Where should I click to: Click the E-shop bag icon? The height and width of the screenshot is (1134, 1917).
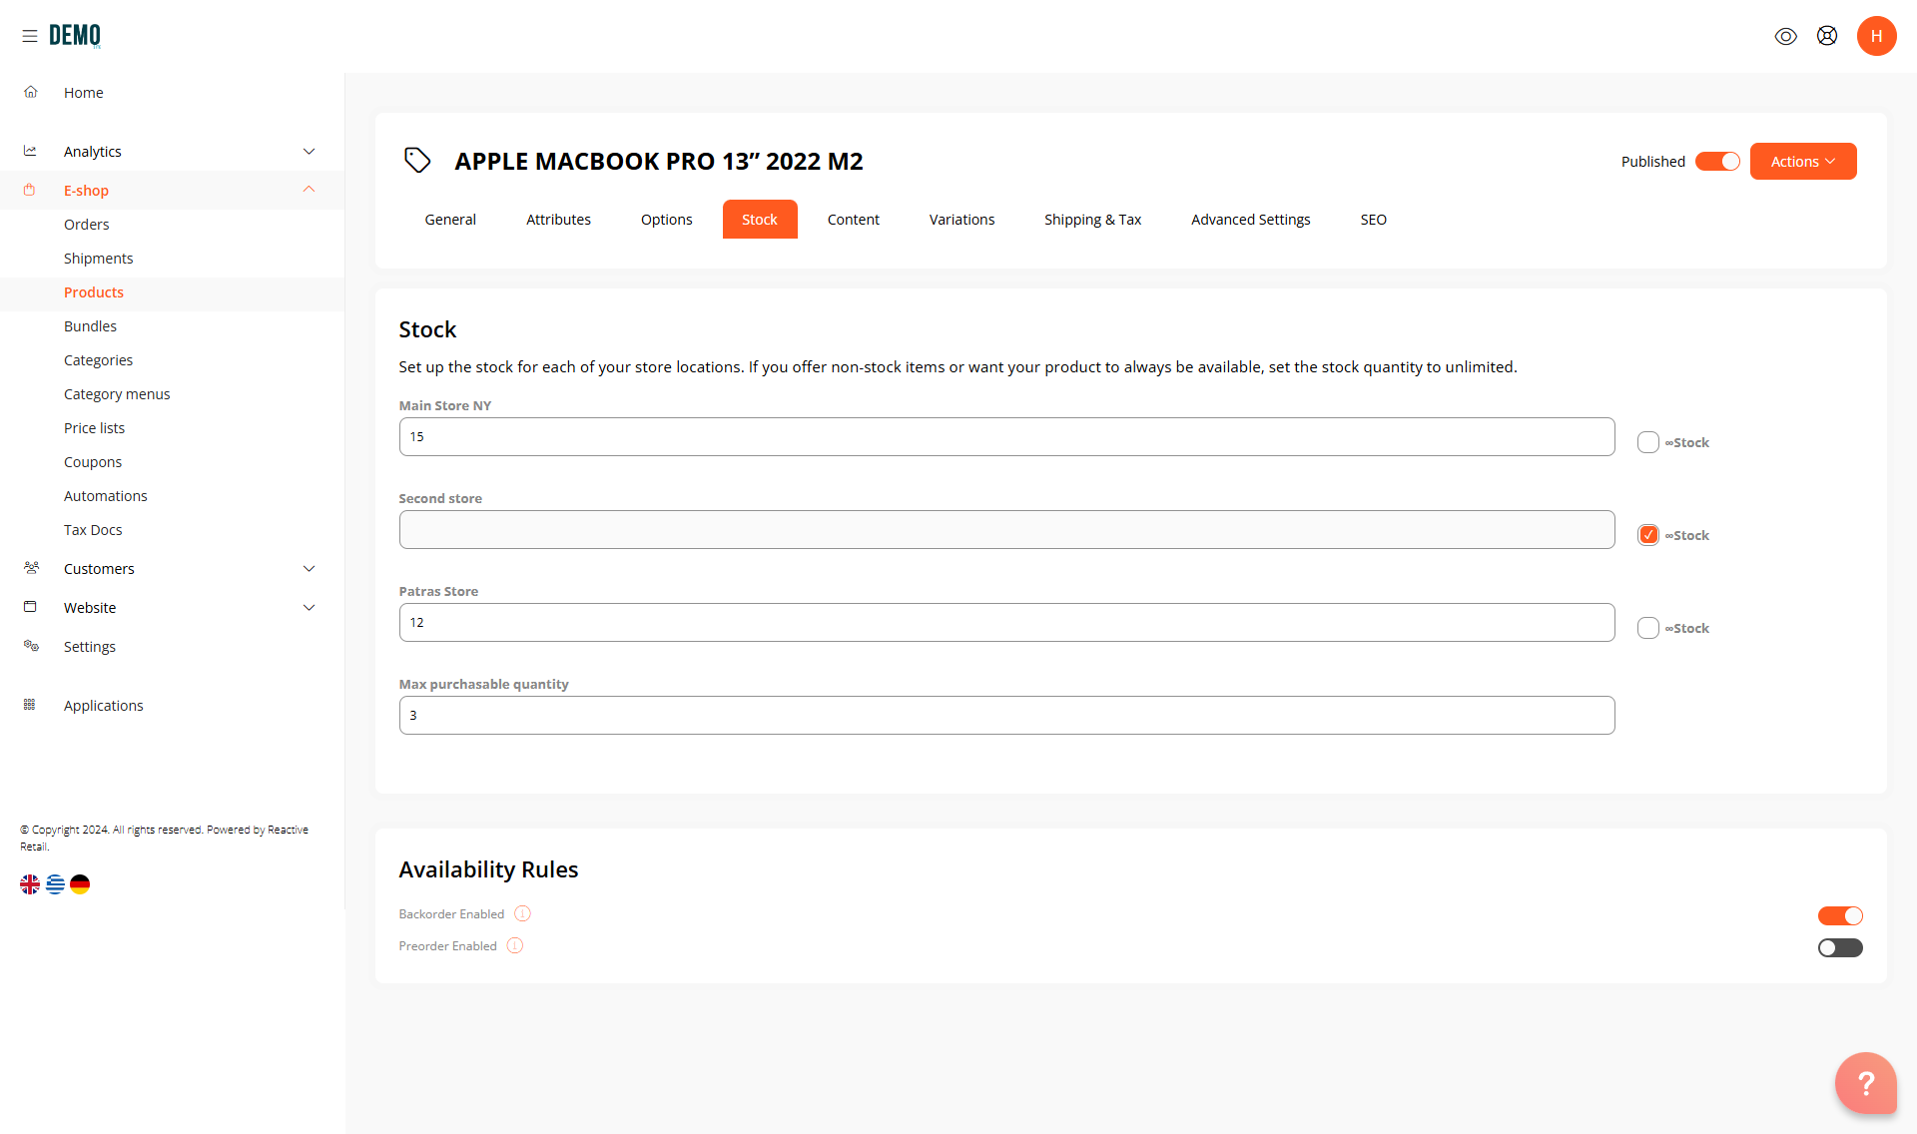[x=30, y=190]
